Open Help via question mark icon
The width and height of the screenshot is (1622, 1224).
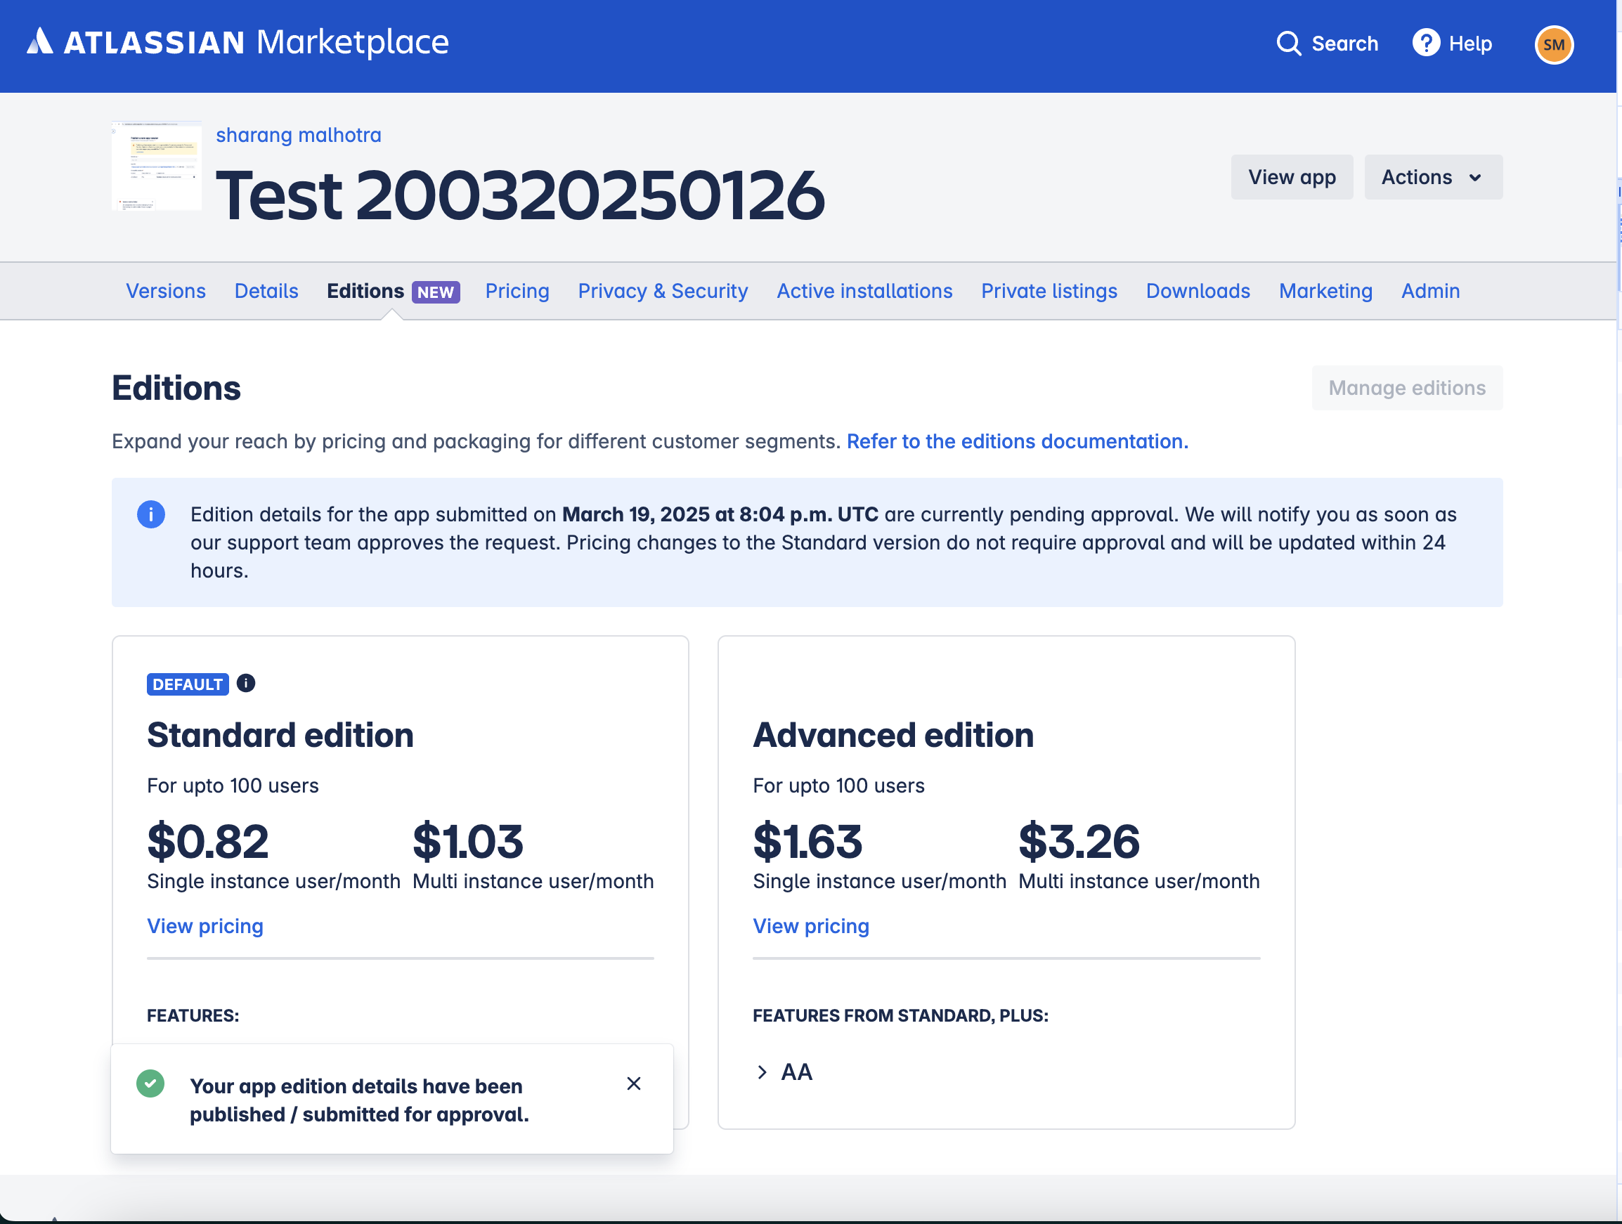click(1425, 44)
